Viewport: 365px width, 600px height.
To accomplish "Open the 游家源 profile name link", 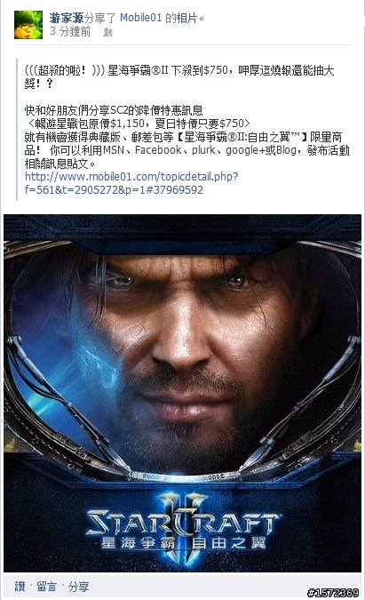I will pos(66,18).
